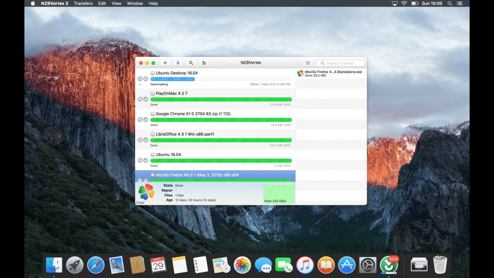Cancel the Ubuntu Desktop 16.04 download

[146, 79]
